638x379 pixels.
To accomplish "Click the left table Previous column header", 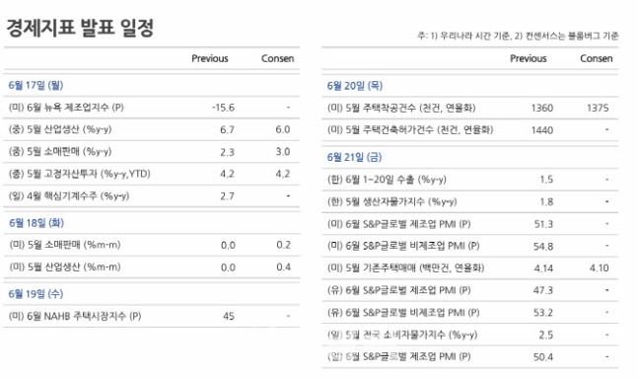I will (x=210, y=58).
